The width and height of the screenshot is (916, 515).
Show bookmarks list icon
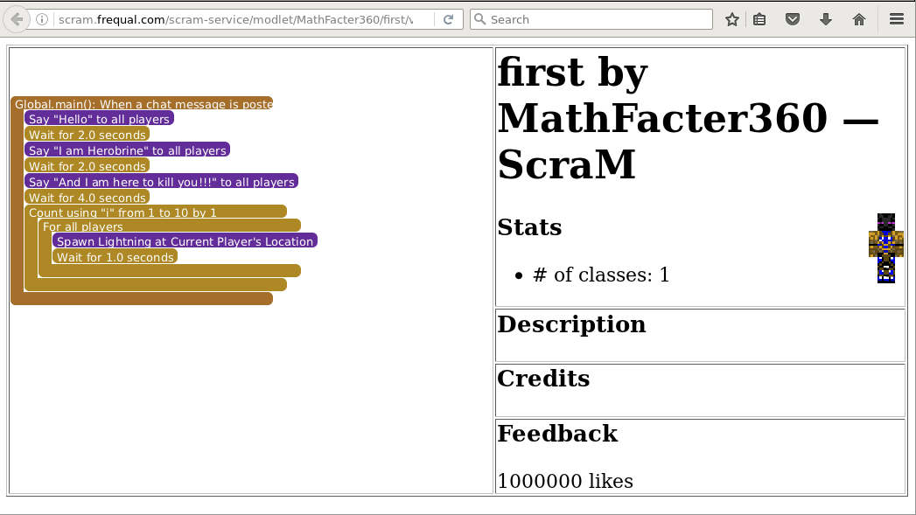click(760, 19)
